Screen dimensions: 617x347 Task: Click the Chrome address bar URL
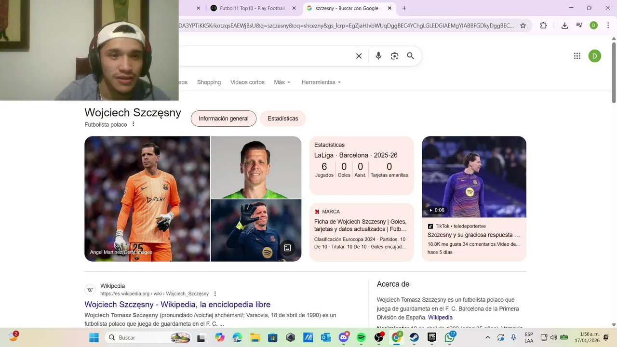346,26
